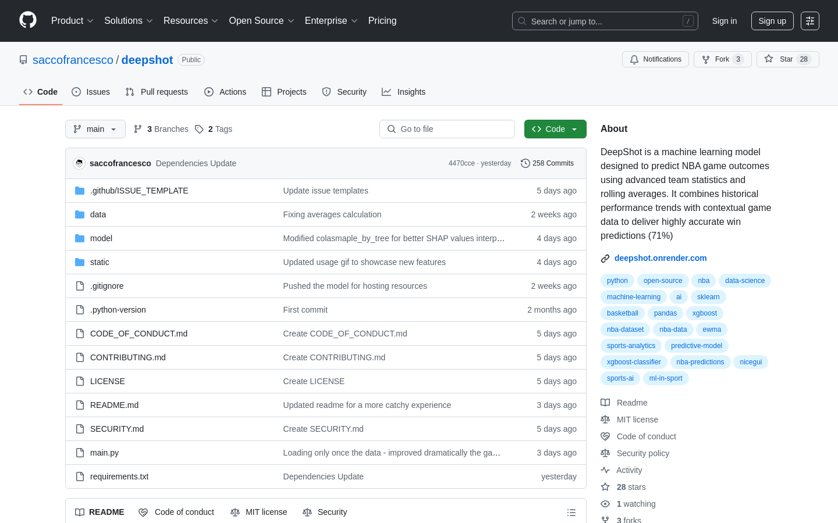
Task: Click the link icon beside deepshot.onrender.com
Action: click(x=605, y=259)
